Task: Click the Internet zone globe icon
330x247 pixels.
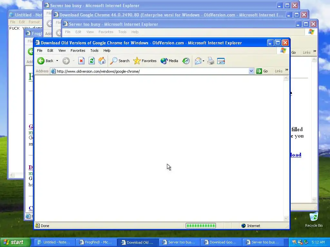Action: click(x=244, y=225)
